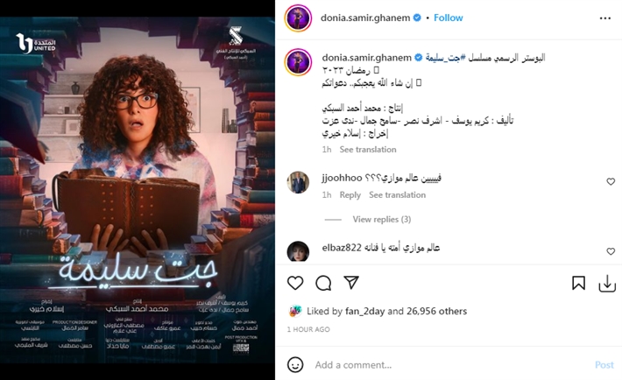Like elbaz822's comment heart
The width and height of the screenshot is (622, 380).
(611, 251)
